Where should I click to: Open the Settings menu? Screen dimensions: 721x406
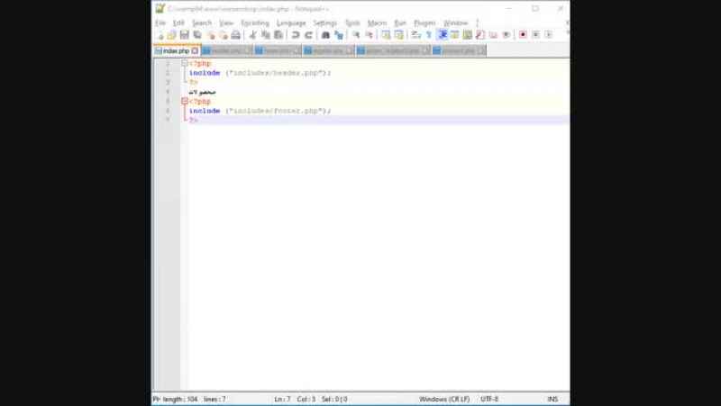[x=325, y=23]
